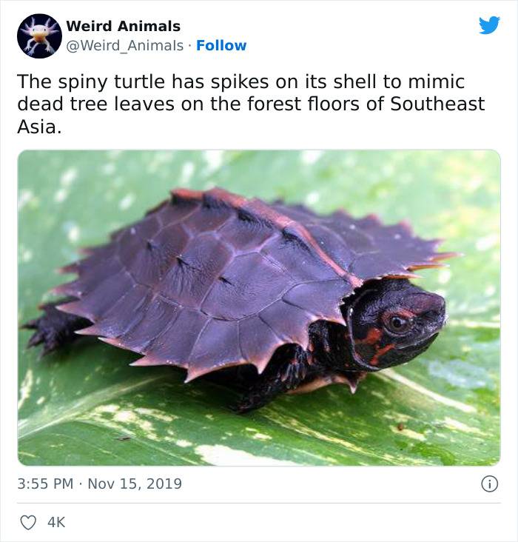Open the tweet info circle icon
Screen dimensions: 518x542
coord(490,484)
